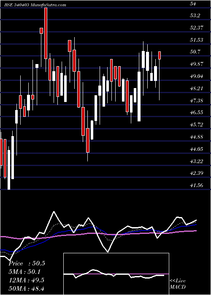Screen dimensions: 211x295
Task: Click the 52.37 price axis label
Action: 197,28
